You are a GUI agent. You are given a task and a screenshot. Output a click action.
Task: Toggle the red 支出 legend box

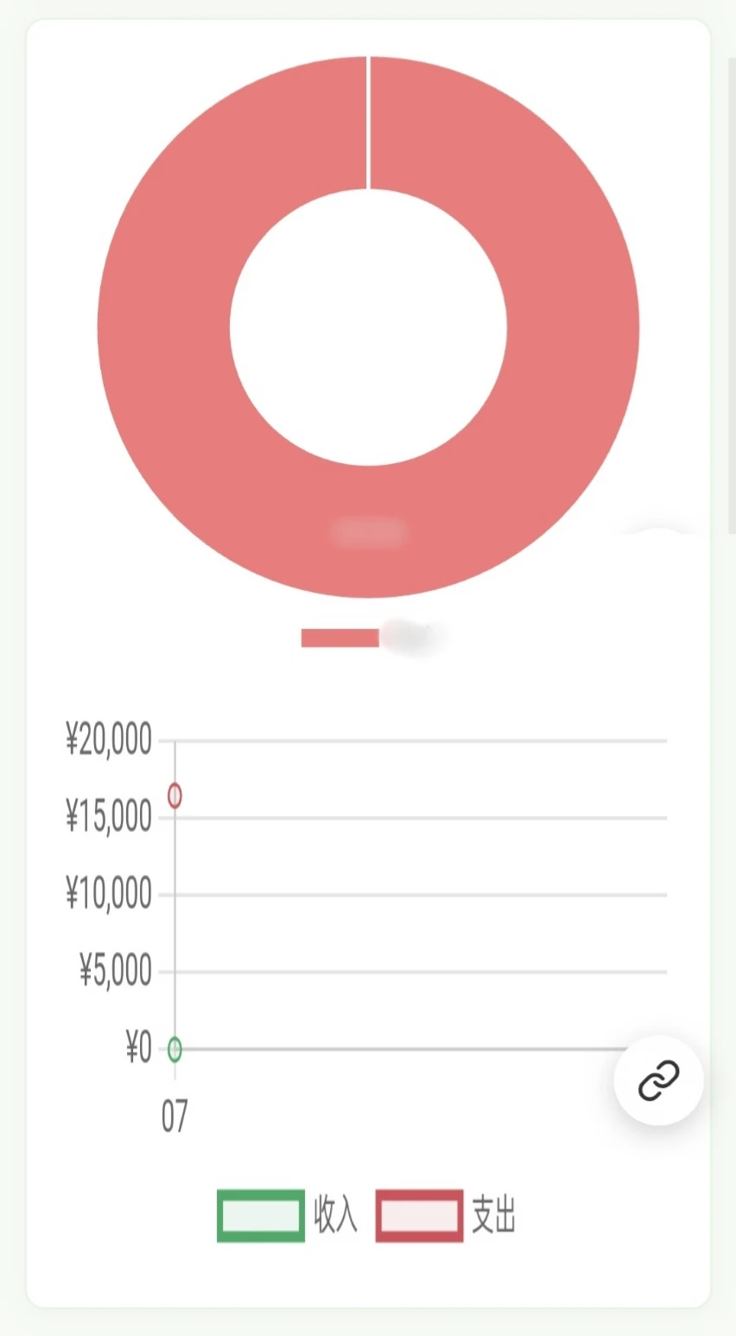point(419,1216)
